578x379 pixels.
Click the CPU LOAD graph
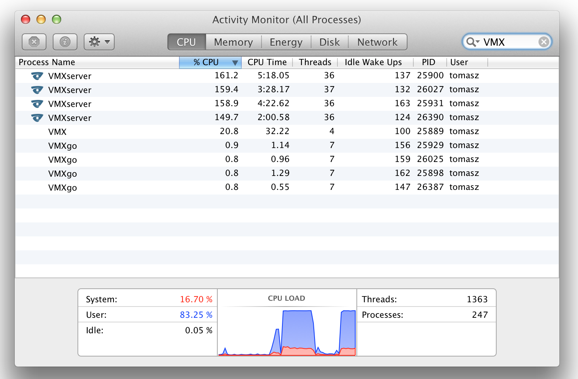[x=287, y=331]
